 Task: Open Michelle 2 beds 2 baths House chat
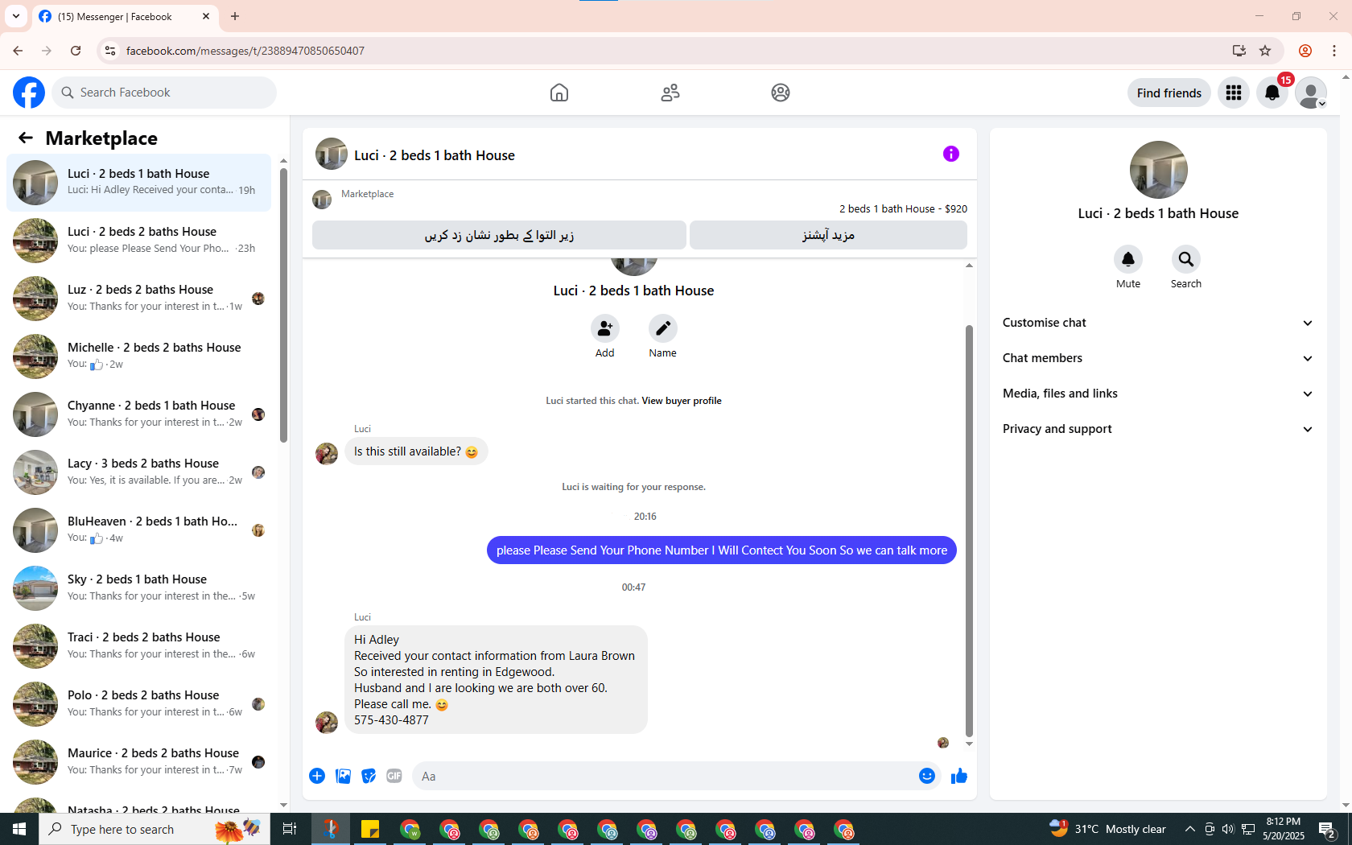coord(138,357)
